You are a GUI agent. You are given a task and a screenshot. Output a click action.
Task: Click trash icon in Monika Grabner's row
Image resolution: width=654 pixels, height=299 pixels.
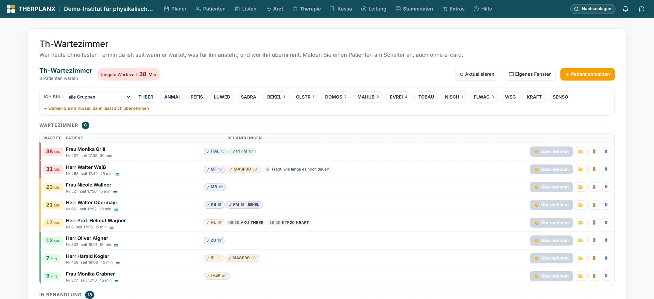coord(606,276)
